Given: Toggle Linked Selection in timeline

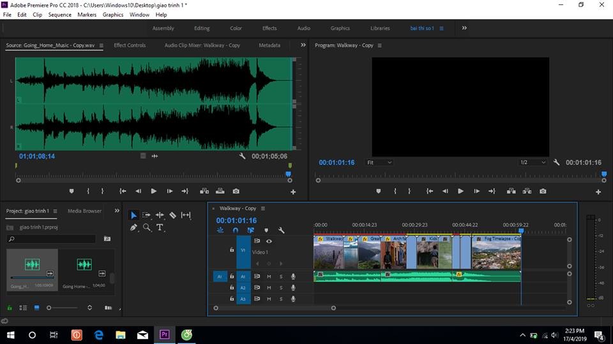Looking at the screenshot, I should click(x=250, y=230).
